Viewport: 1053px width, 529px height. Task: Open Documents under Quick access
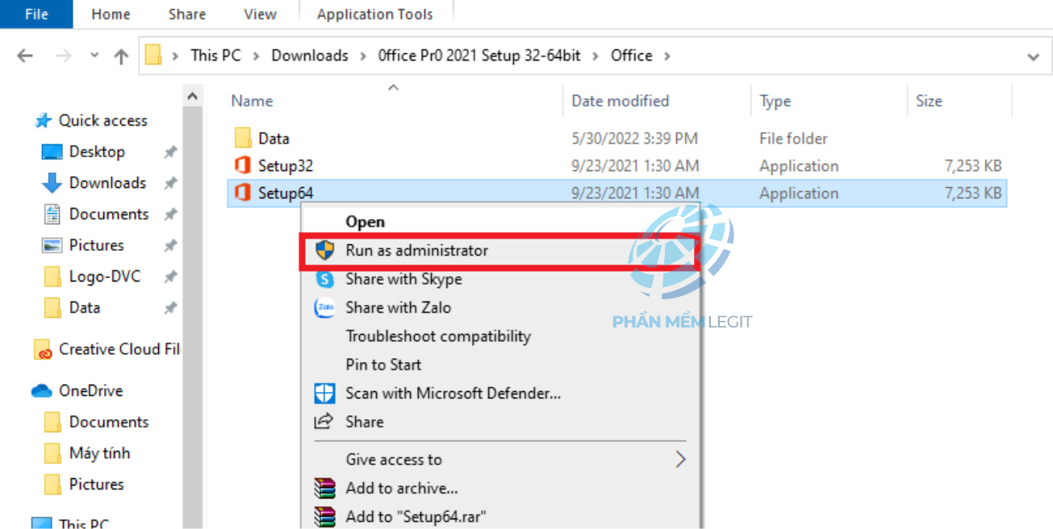point(109,215)
